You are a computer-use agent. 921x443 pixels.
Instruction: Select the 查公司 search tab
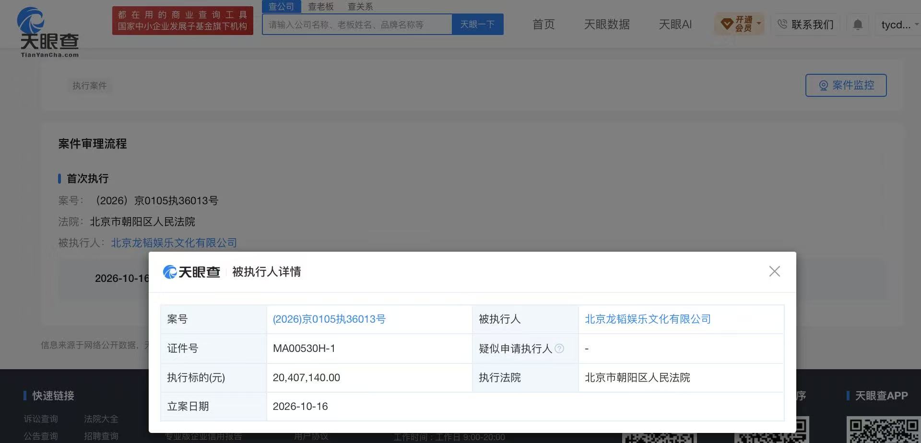[281, 6]
